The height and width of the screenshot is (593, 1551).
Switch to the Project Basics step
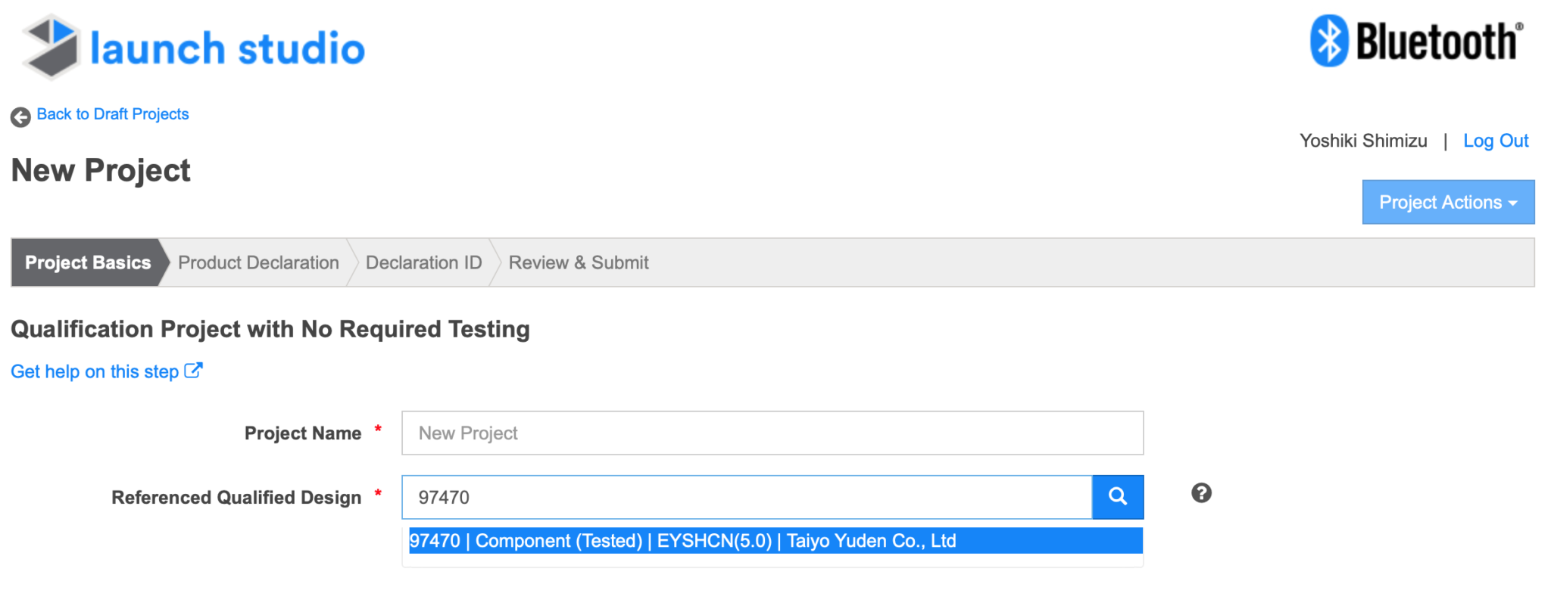[88, 262]
